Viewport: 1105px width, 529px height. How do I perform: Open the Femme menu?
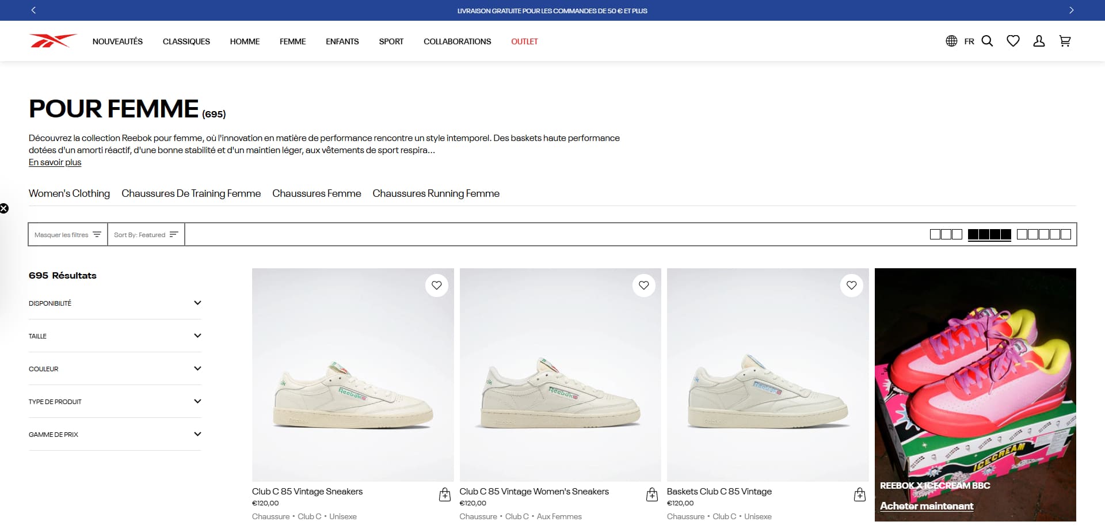pos(292,41)
